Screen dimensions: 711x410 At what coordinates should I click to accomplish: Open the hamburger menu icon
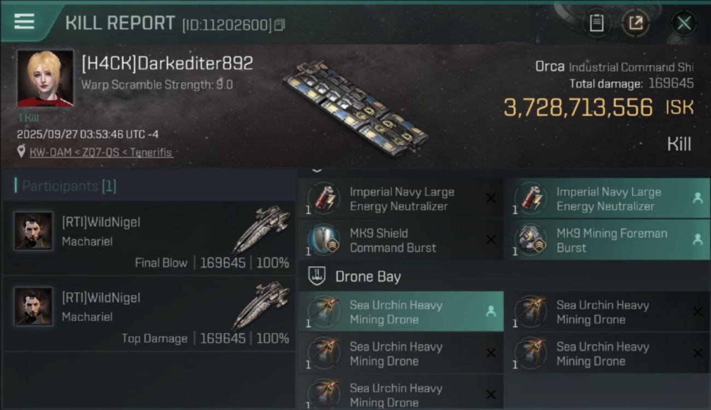pyautogui.click(x=24, y=21)
